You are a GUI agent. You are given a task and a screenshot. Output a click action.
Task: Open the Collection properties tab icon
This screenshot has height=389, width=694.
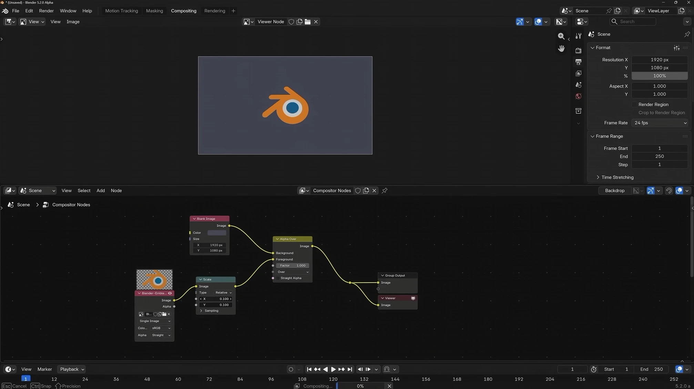[x=578, y=111]
